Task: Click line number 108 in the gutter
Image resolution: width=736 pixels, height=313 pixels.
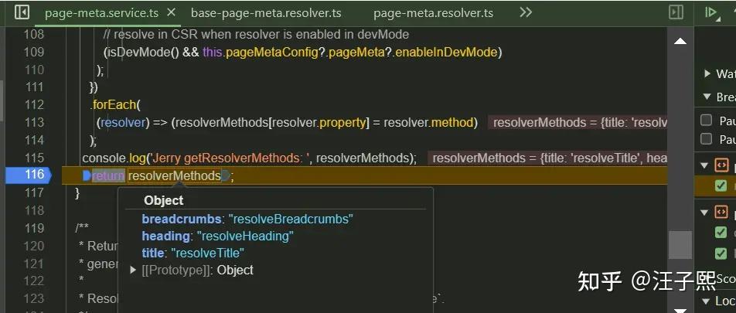Action: pos(34,34)
